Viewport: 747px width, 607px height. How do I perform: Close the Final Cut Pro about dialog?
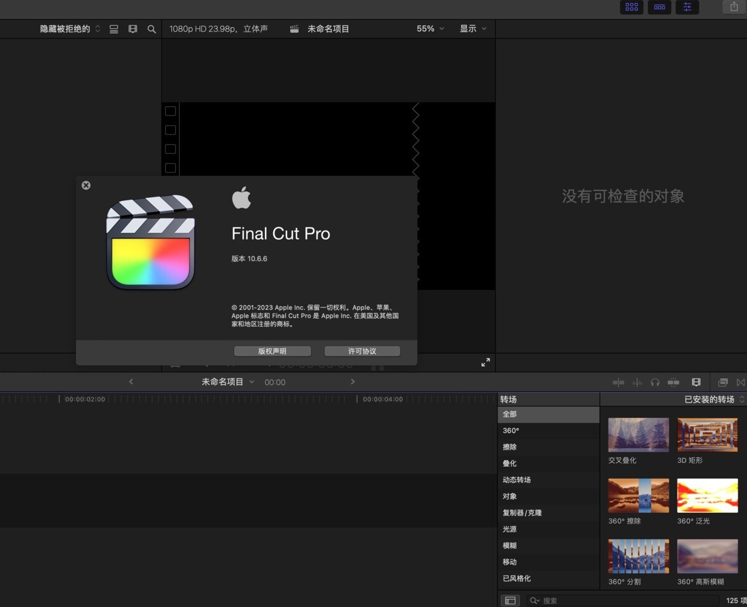point(86,185)
